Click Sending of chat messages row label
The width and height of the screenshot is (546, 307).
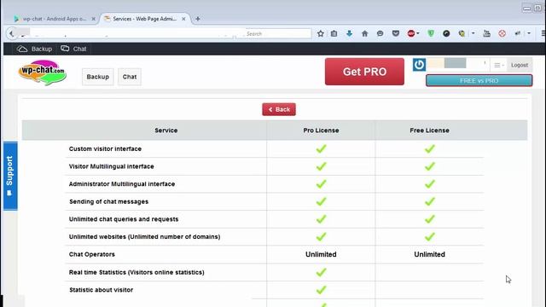[108, 201]
